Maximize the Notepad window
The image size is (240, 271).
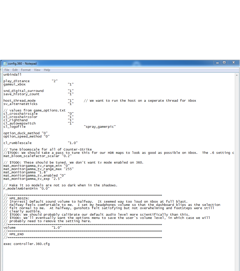(224, 63)
